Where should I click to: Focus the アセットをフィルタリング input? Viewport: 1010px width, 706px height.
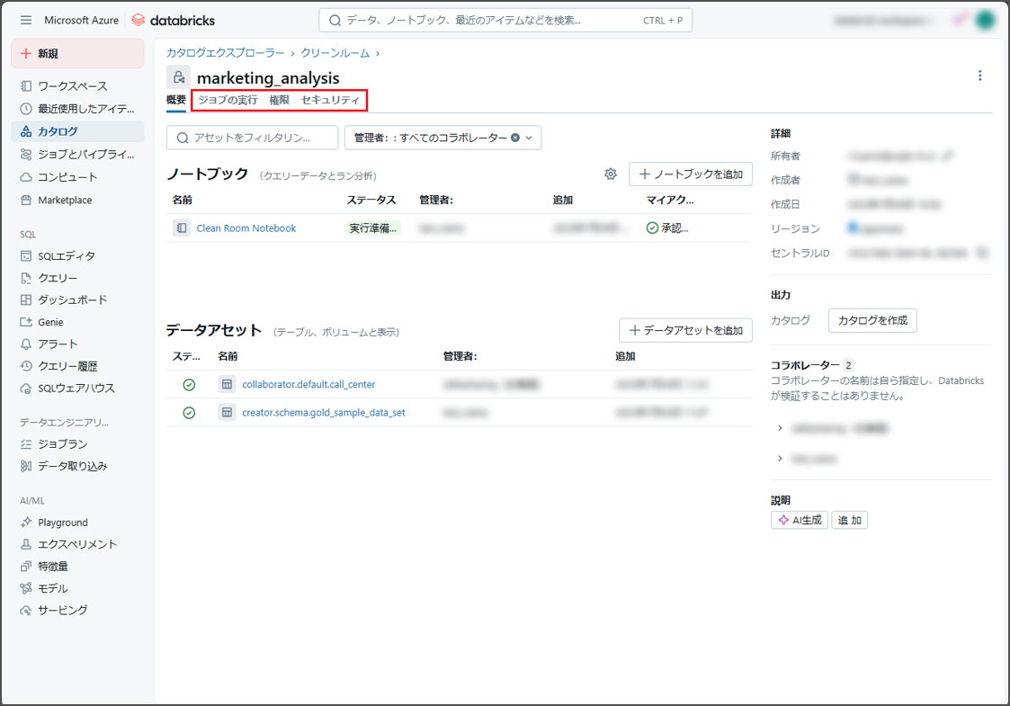click(253, 138)
